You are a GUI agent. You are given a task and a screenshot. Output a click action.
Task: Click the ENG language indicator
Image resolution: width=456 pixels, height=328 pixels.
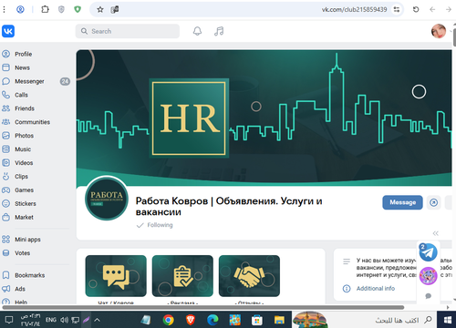51,320
